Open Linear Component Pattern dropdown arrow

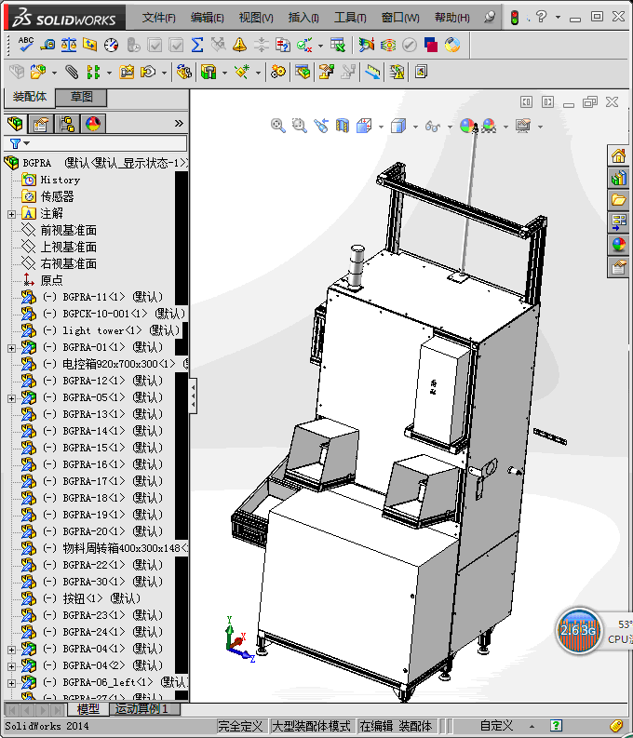109,73
